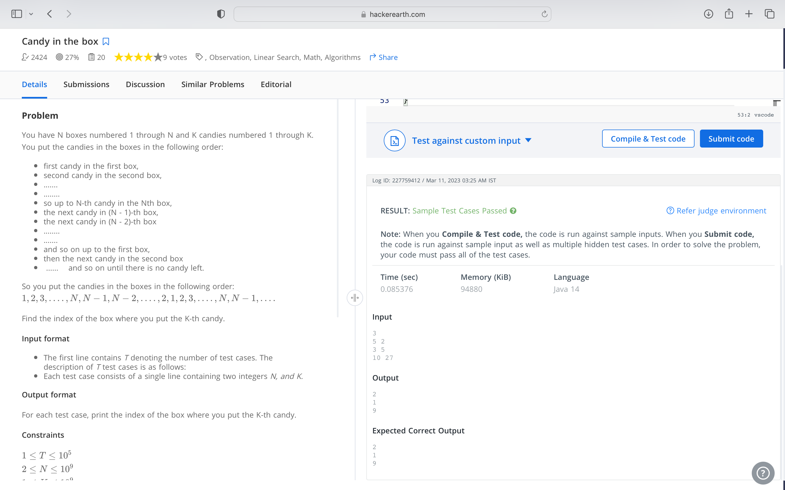Click the four-star rating star
The image size is (785, 490).
click(148, 57)
